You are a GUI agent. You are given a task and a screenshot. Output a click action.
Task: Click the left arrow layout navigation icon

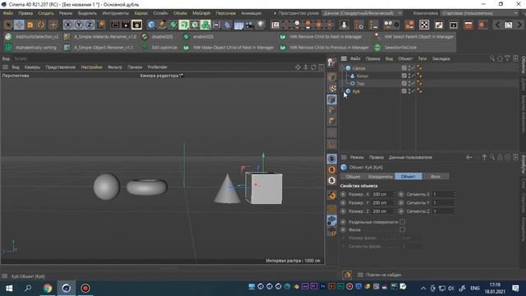498,25
